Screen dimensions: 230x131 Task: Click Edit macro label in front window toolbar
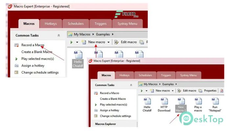pos(190,91)
